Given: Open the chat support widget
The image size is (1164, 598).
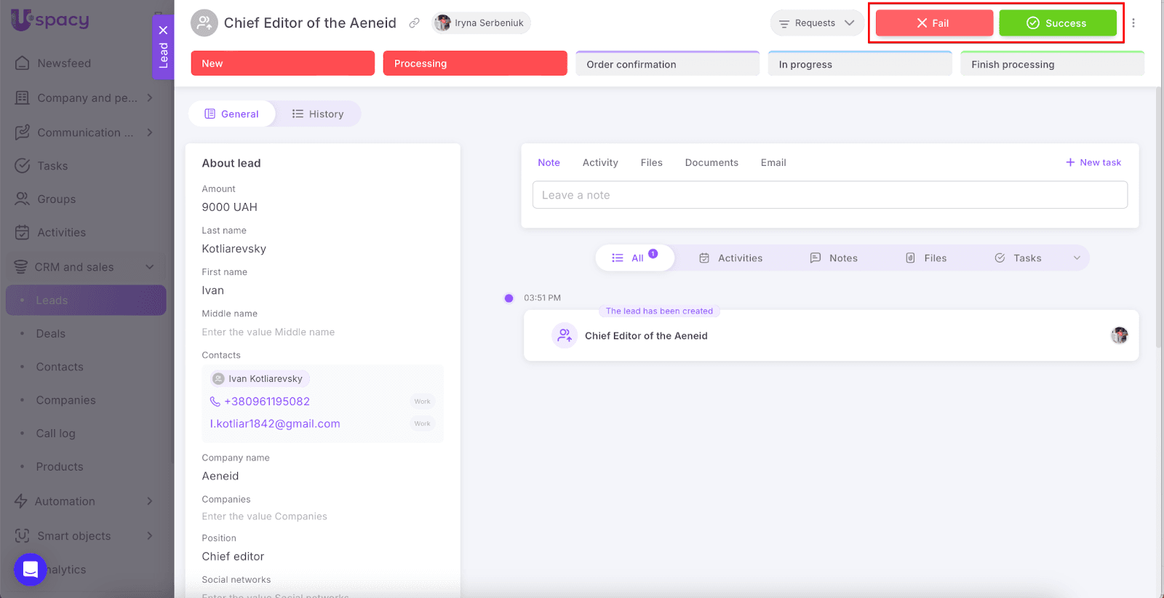Looking at the screenshot, I should [30, 569].
